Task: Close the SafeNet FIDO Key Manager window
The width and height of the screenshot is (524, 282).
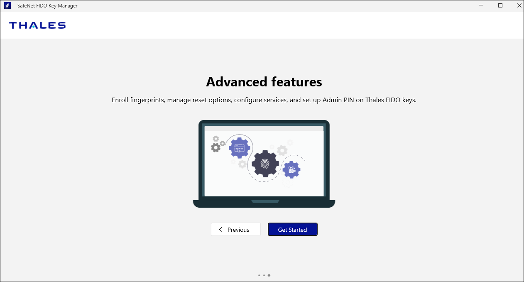Action: point(518,6)
